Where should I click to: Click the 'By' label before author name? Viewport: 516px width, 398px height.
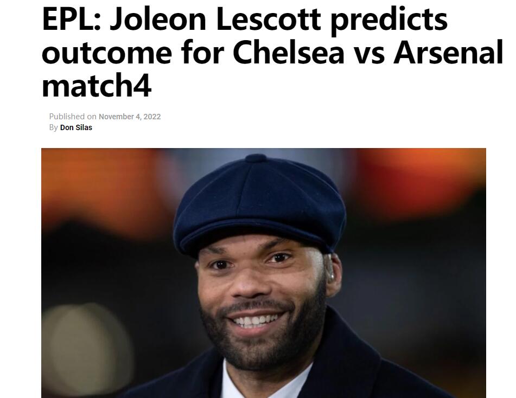[53, 127]
